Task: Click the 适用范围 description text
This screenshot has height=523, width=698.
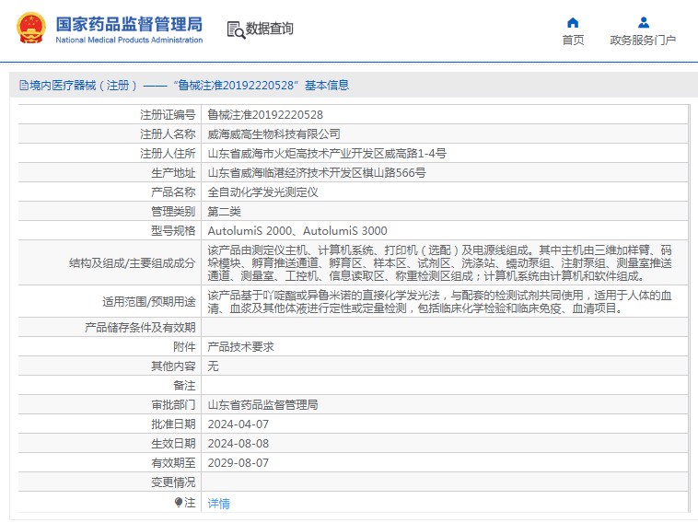Action: click(439, 302)
